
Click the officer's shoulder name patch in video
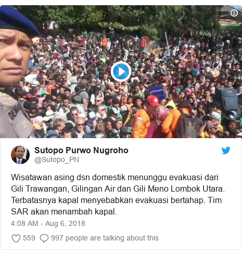point(14,112)
